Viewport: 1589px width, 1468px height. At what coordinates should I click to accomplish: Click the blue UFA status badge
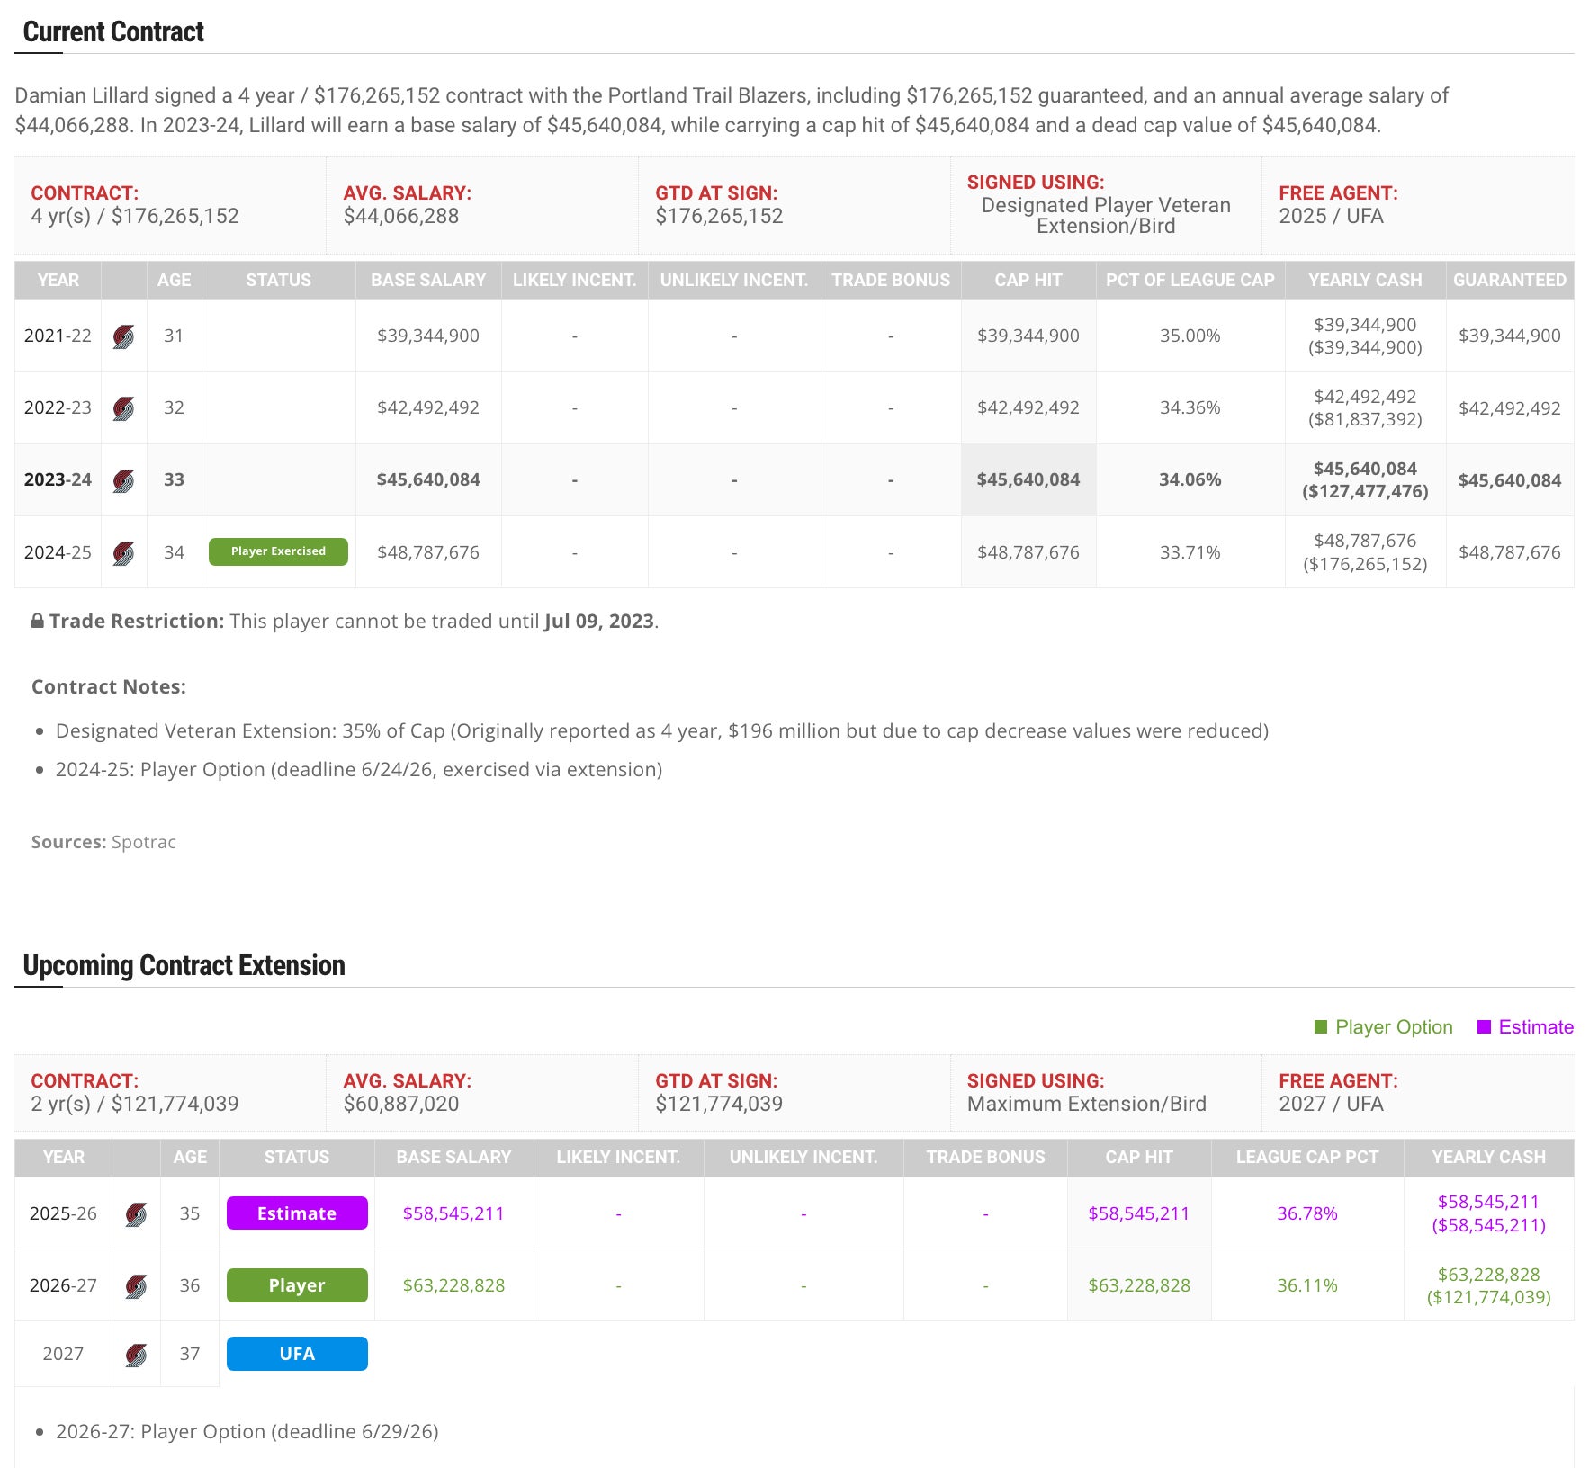tap(297, 1354)
